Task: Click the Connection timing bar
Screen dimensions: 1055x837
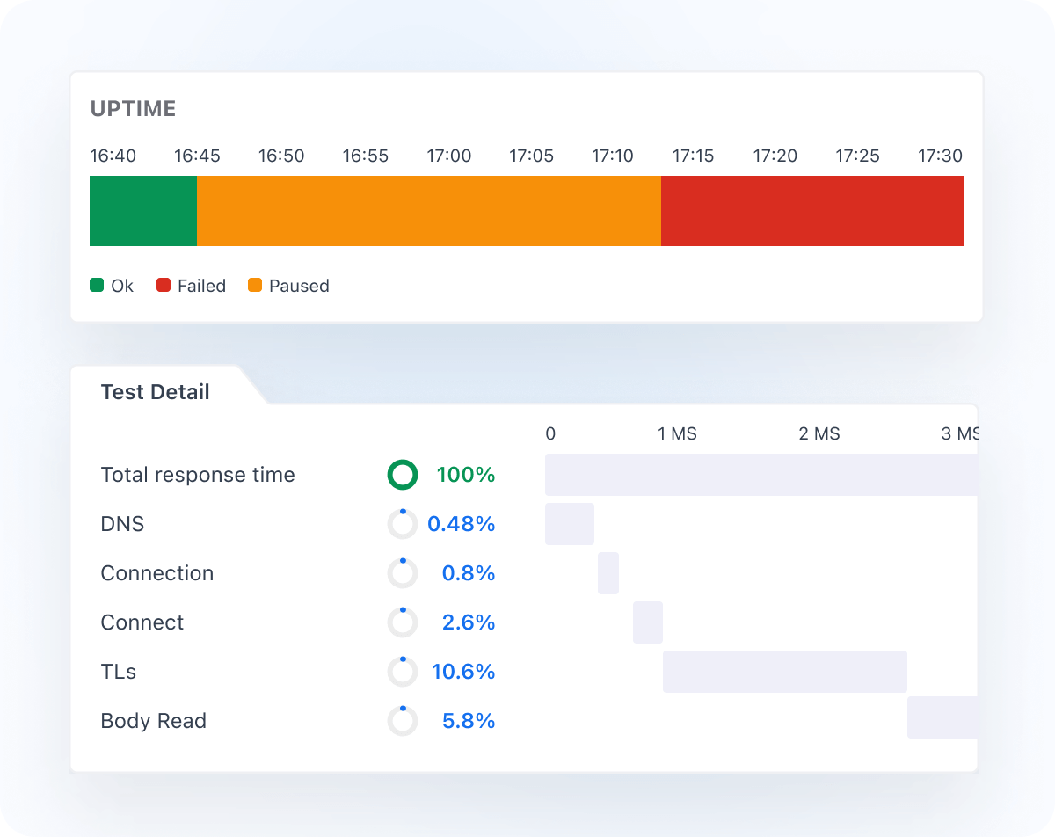Action: coord(608,573)
